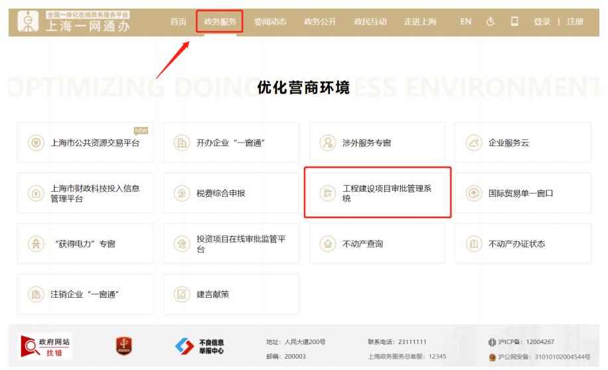Open the 不动产查询 card

pyautogui.click(x=377, y=243)
